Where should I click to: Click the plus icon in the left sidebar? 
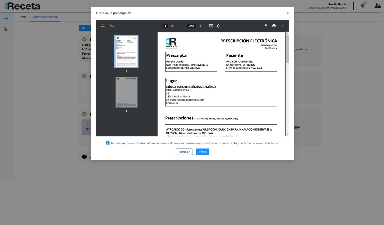click(6, 19)
